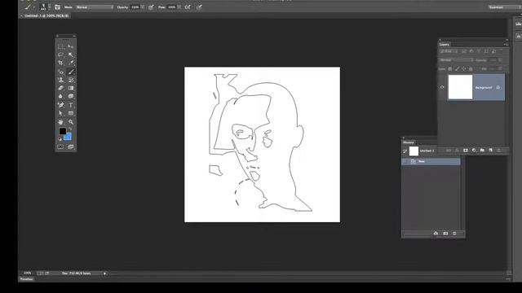
Task: Click the Opacity value field
Action: click(135, 7)
